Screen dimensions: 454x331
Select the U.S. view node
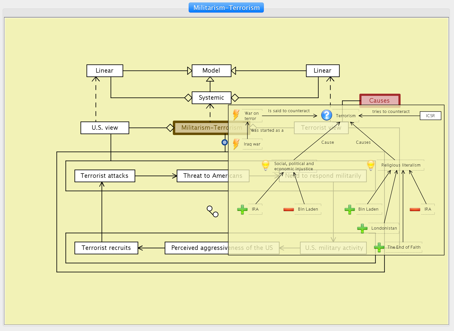105,128
